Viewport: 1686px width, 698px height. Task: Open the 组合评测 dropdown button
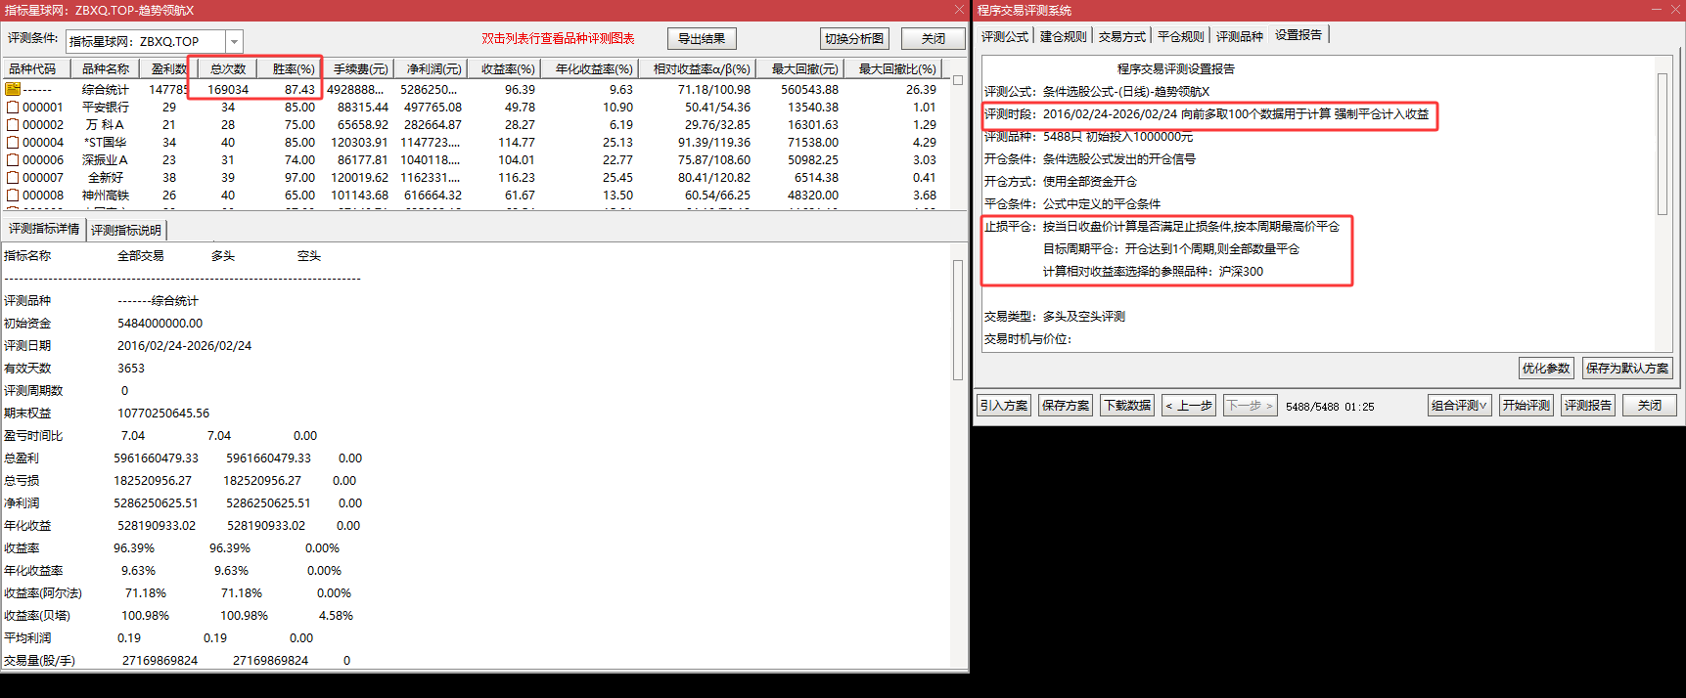pos(1459,406)
